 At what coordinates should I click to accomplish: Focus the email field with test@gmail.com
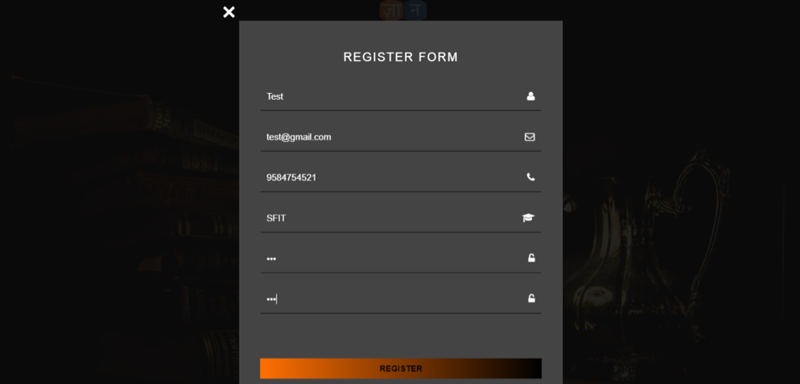coord(401,137)
